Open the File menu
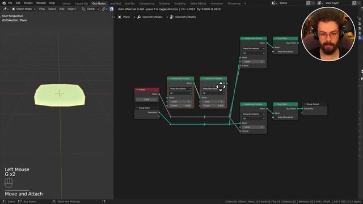 (x=10, y=3)
